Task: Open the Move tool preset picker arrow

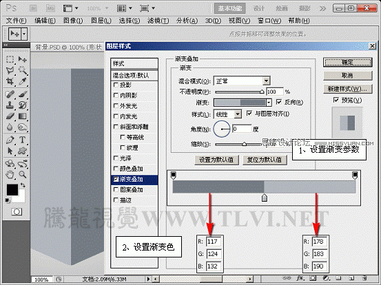Action: click(x=24, y=34)
